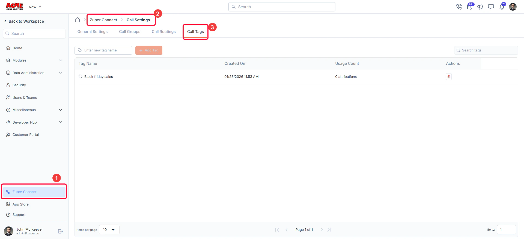Open Zuper Connect in the sidebar
Image resolution: width=524 pixels, height=239 pixels.
(34, 192)
